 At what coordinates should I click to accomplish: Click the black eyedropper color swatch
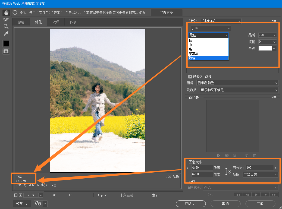coord(6,43)
